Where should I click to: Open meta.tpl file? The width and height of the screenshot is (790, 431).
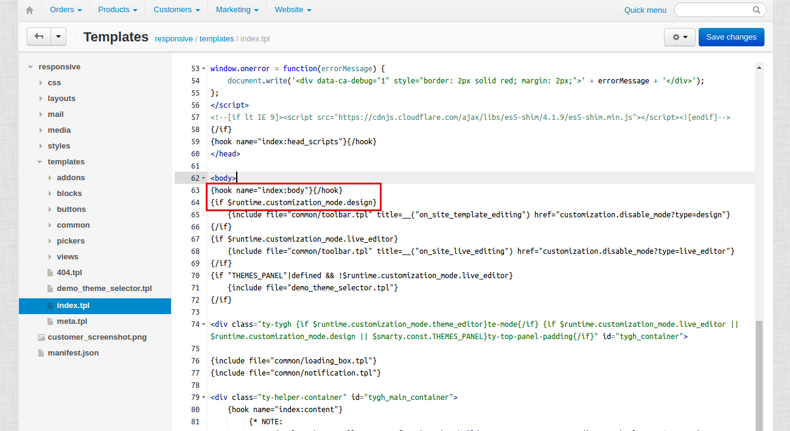point(72,321)
